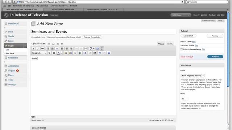
Task: Open the Appearance menu
Action: [x=14, y=66]
